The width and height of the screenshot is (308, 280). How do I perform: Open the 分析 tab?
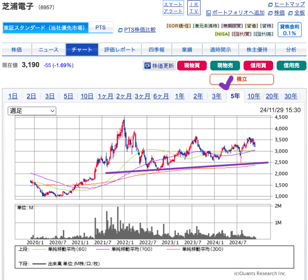coord(291,50)
